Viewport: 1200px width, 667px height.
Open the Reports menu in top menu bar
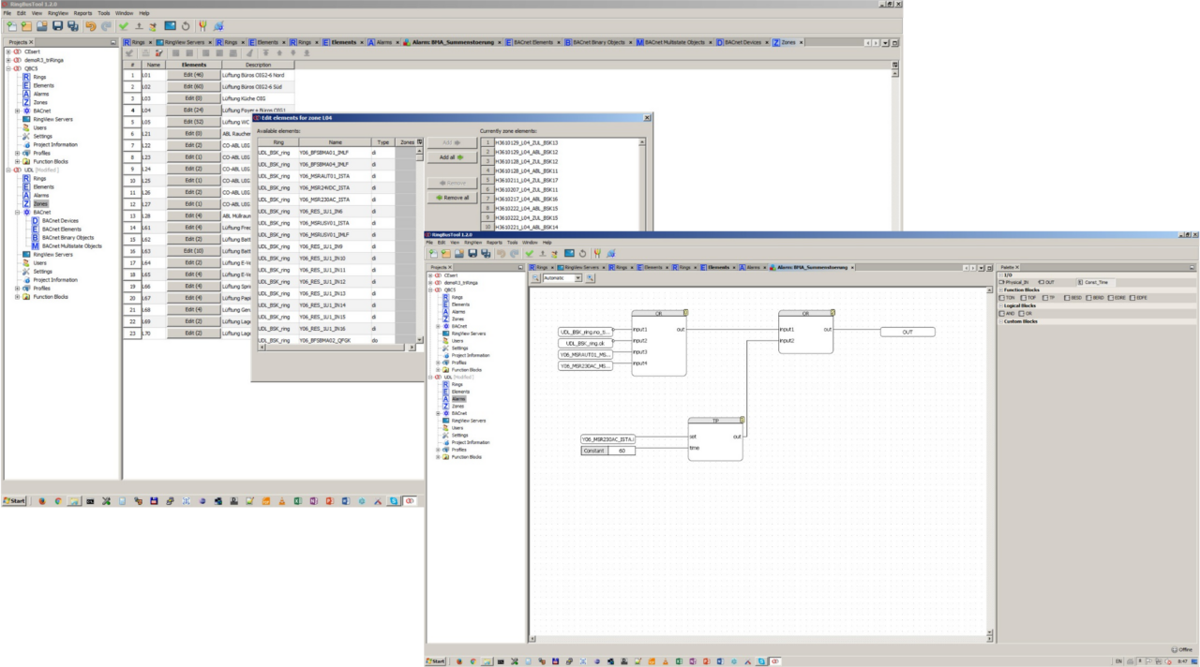[84, 13]
